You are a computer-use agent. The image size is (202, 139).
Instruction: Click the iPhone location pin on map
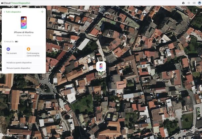pyautogui.click(x=101, y=67)
